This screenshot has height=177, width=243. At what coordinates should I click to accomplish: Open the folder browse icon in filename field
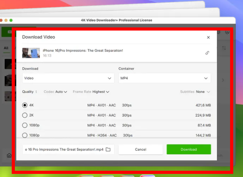pos(108,149)
